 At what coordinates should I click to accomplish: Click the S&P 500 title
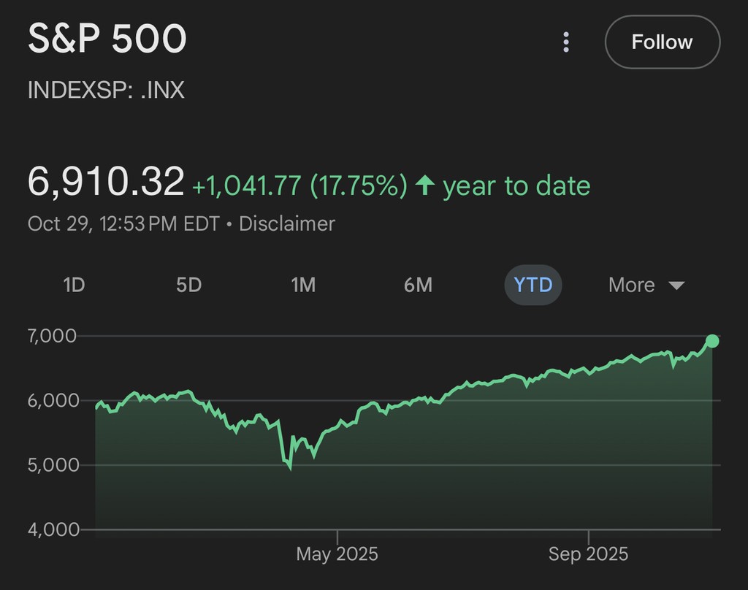(107, 39)
